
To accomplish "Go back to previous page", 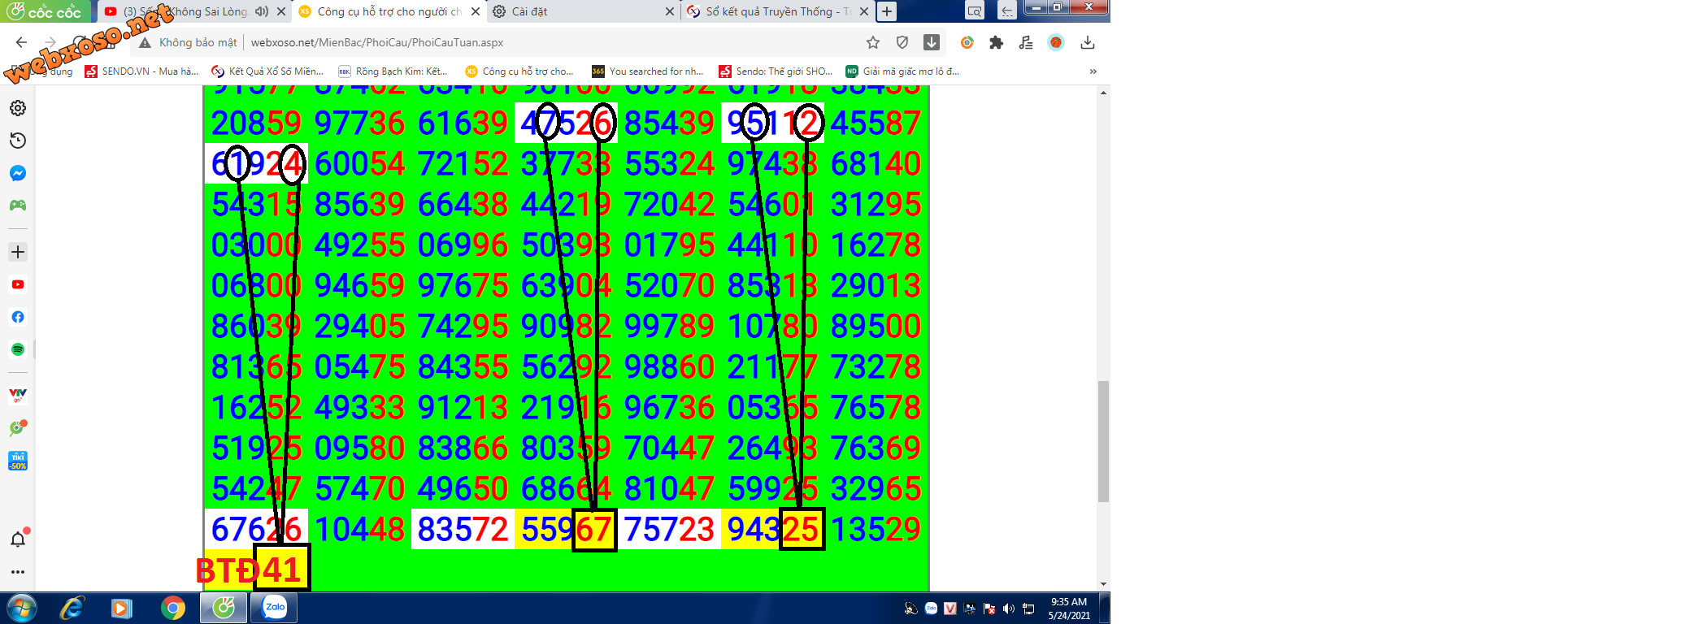I will pyautogui.click(x=22, y=42).
